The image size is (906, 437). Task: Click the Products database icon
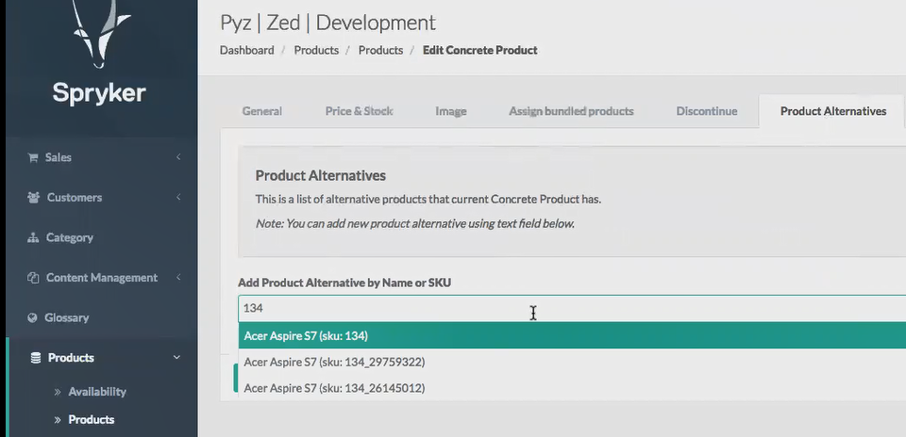coord(36,358)
